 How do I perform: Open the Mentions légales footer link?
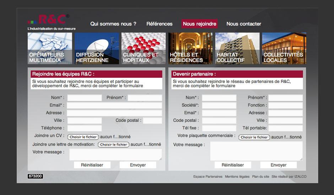click(x=237, y=177)
